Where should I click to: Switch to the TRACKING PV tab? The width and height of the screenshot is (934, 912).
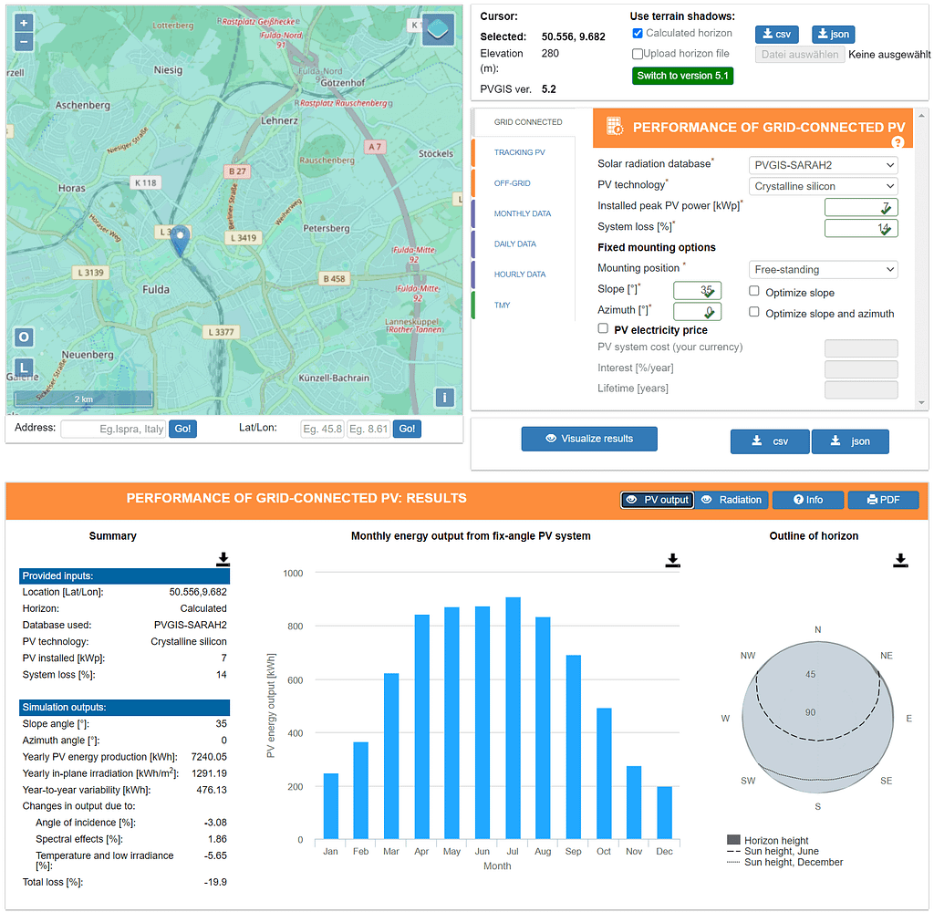(520, 151)
